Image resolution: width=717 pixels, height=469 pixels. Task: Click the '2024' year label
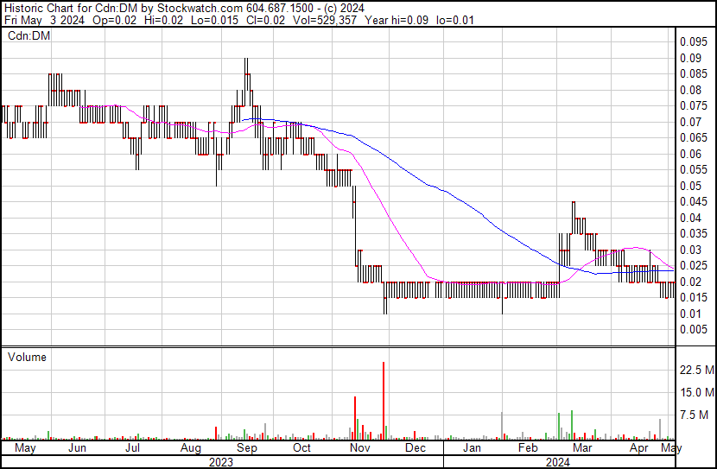(558, 462)
